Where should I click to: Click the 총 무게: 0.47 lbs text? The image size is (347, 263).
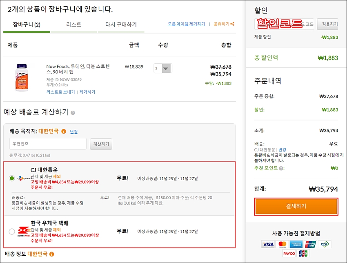coord(30,155)
